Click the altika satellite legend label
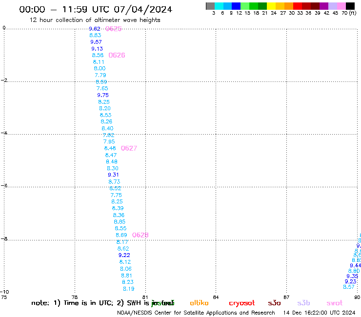Image resolution: width=361 pixels, height=317 pixels. (200, 303)
